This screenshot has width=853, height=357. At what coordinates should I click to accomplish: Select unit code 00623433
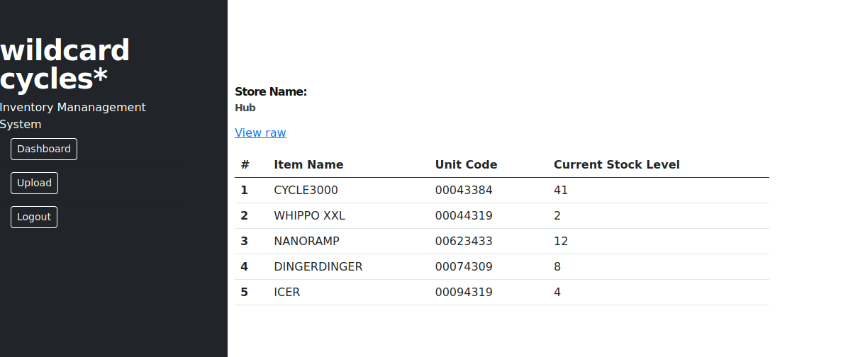(464, 241)
